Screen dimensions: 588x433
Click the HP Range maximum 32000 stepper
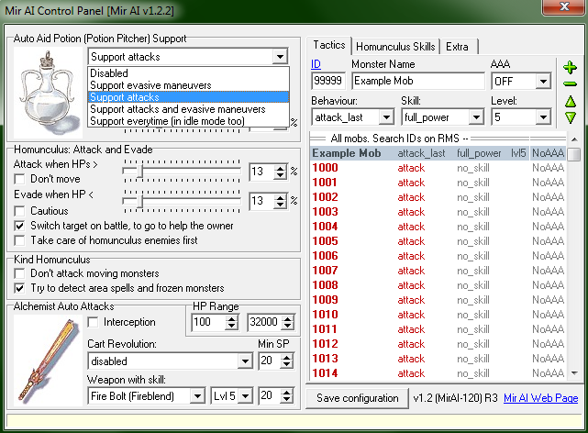pos(287,322)
